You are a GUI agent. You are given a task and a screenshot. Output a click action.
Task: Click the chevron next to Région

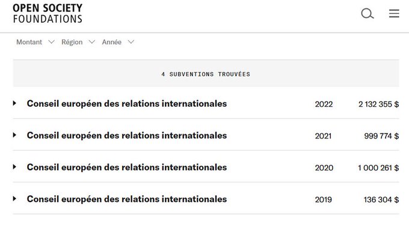(x=92, y=42)
